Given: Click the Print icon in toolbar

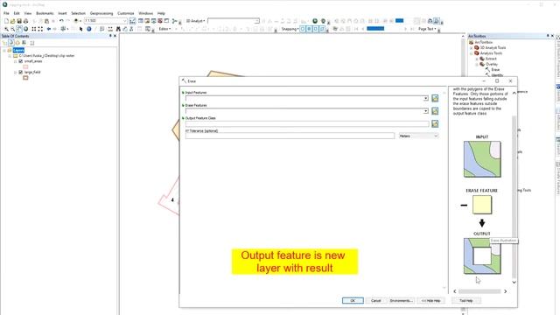Looking at the screenshot, I should tap(25, 21).
